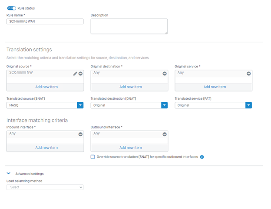Remove Any from Original destination
This screenshot has height=209, width=271.
(x=165, y=74)
